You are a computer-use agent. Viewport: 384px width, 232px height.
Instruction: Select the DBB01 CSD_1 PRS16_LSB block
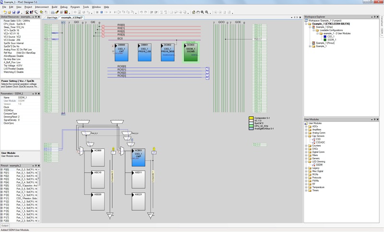coord(144,52)
